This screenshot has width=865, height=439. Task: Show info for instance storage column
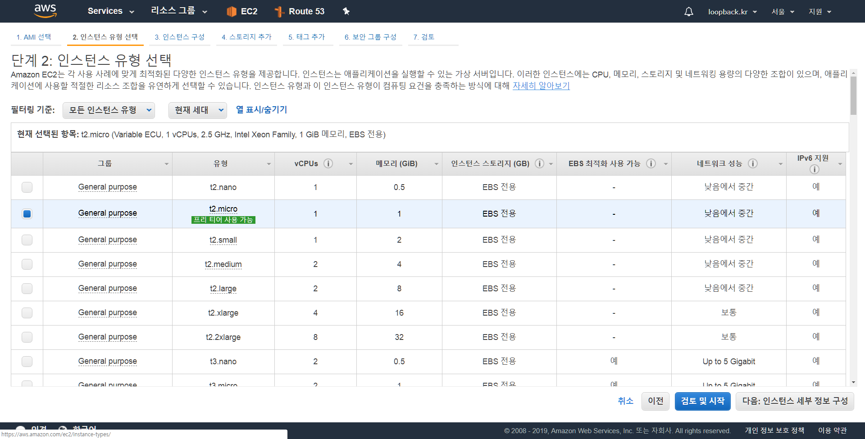[x=539, y=163]
